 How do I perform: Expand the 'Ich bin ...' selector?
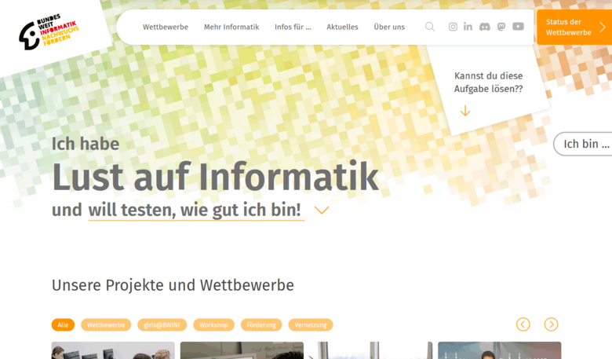pos(585,144)
